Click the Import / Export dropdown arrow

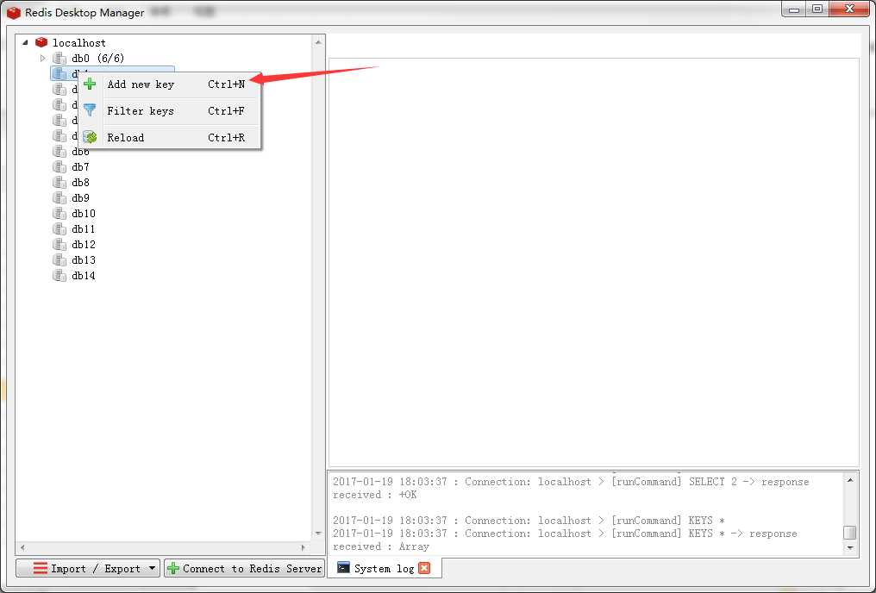[x=152, y=568]
